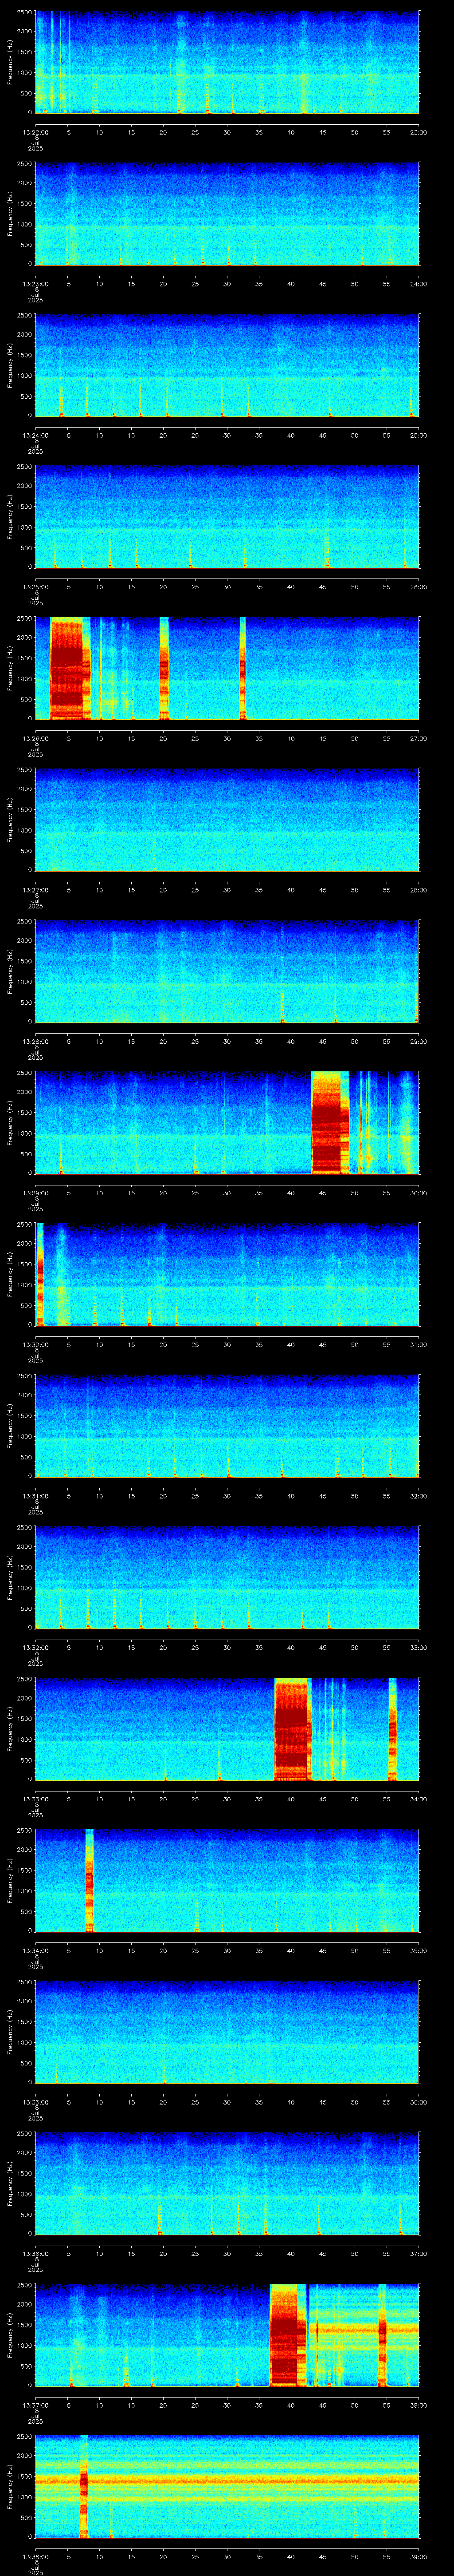Click the 13:35:00 start time label

point(36,2102)
